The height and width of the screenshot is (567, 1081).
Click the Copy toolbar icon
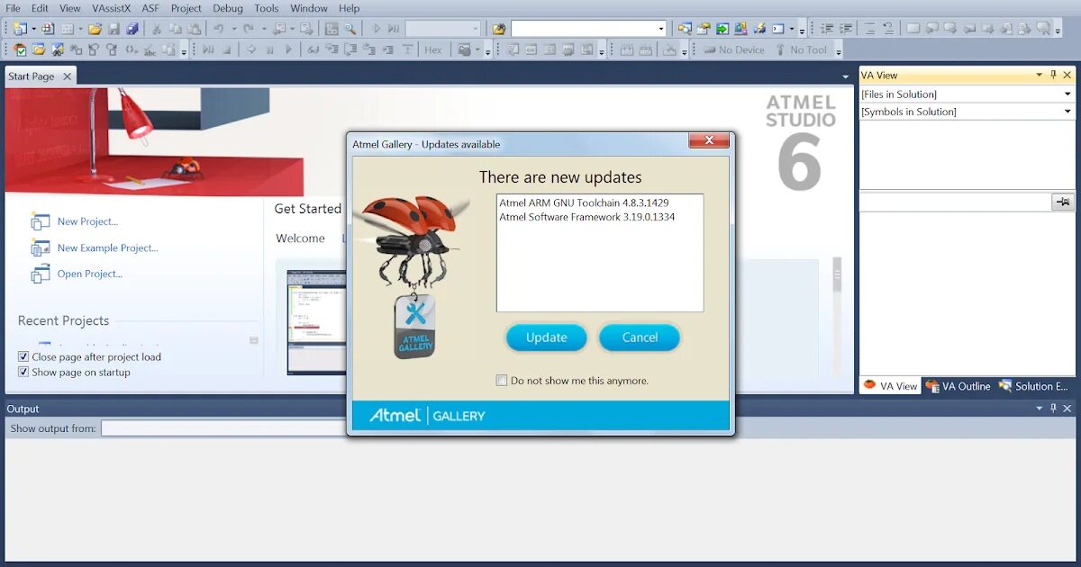click(175, 29)
